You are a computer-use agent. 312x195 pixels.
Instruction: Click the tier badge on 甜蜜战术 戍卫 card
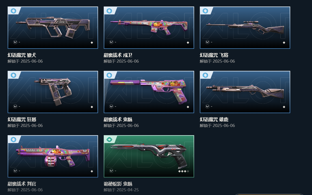point(109,11)
